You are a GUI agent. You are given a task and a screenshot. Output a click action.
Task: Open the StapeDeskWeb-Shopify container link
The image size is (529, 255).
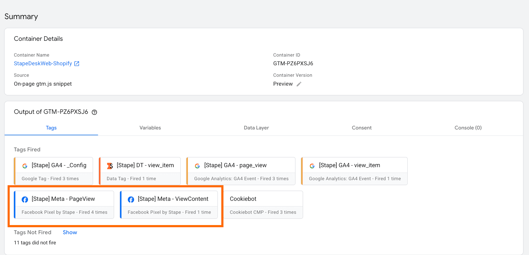tap(43, 63)
